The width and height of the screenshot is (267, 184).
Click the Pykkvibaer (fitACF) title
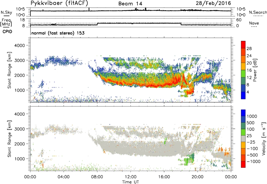click(x=59, y=3)
